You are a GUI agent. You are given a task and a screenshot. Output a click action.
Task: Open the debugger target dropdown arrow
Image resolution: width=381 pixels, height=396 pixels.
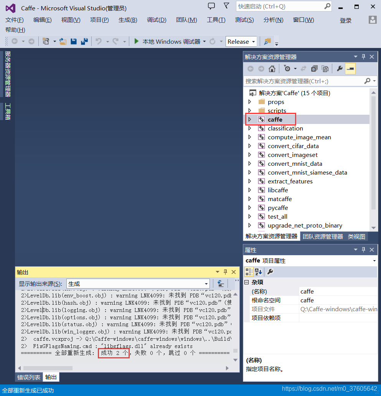click(204, 41)
